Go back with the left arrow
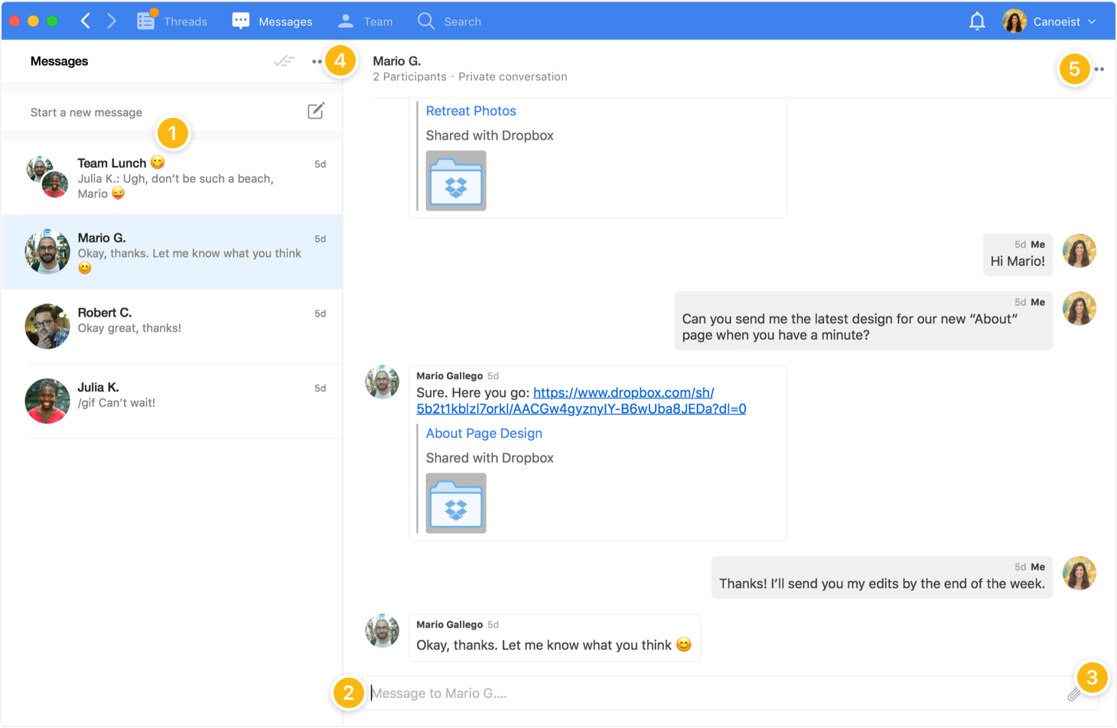The image size is (1117, 728). (86, 21)
